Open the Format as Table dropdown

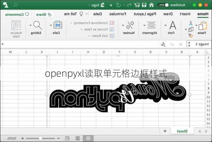coord(81,29)
